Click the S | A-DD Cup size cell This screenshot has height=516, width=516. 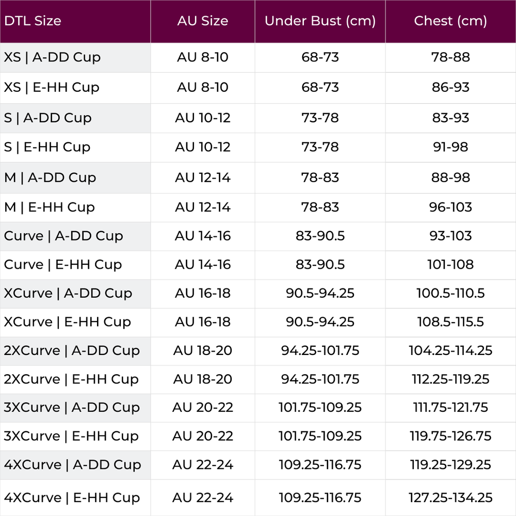tap(47, 118)
